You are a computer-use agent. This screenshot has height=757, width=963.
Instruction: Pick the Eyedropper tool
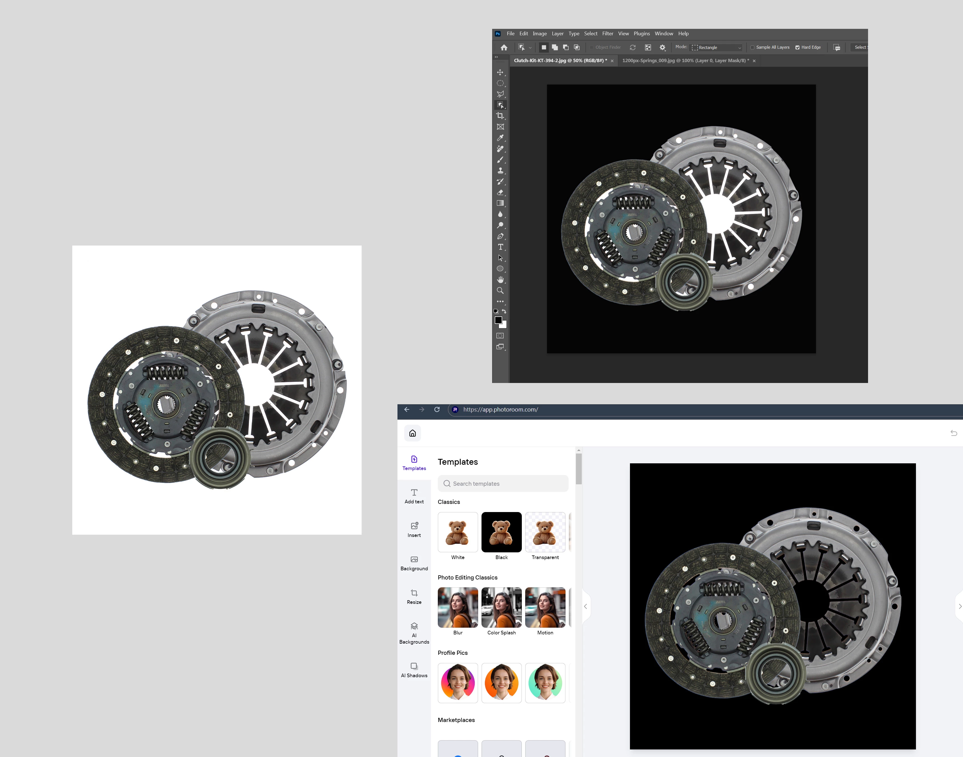coord(500,138)
